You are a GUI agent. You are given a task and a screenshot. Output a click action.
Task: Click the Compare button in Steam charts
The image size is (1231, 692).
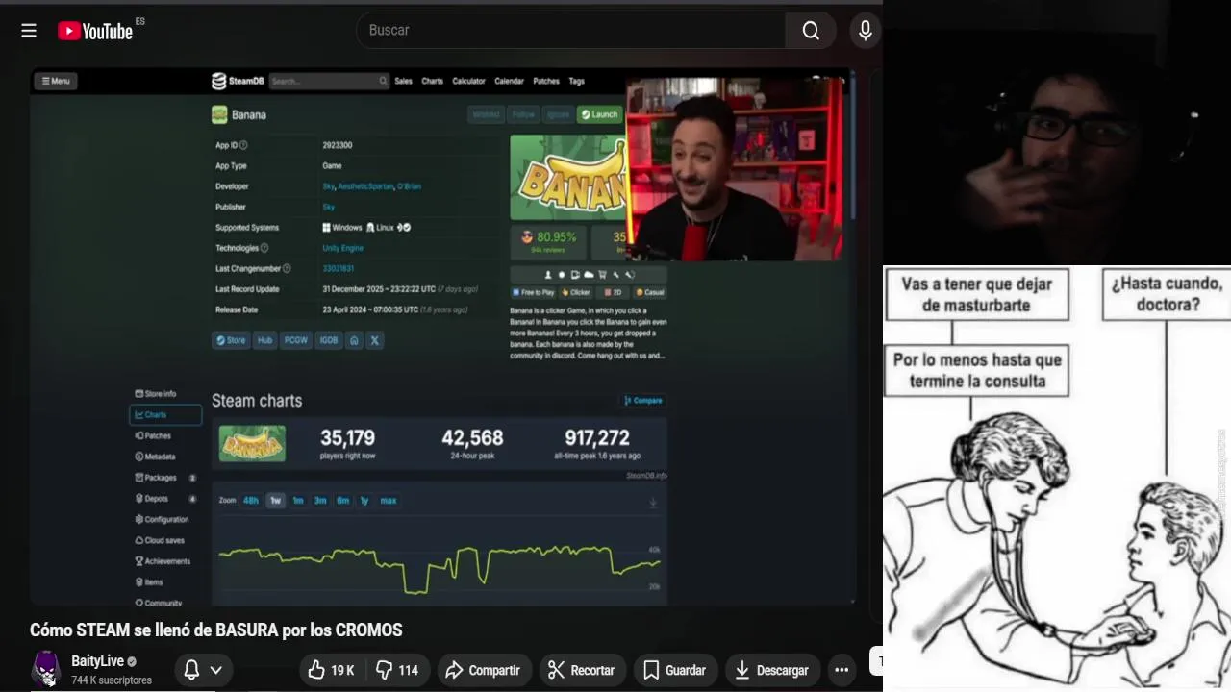(643, 401)
